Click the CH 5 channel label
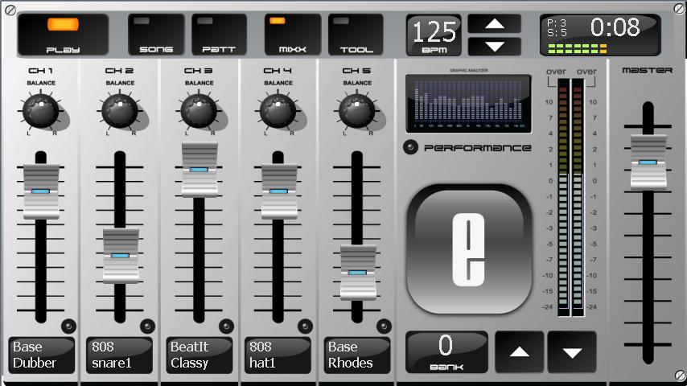The height and width of the screenshot is (386, 687). click(356, 71)
